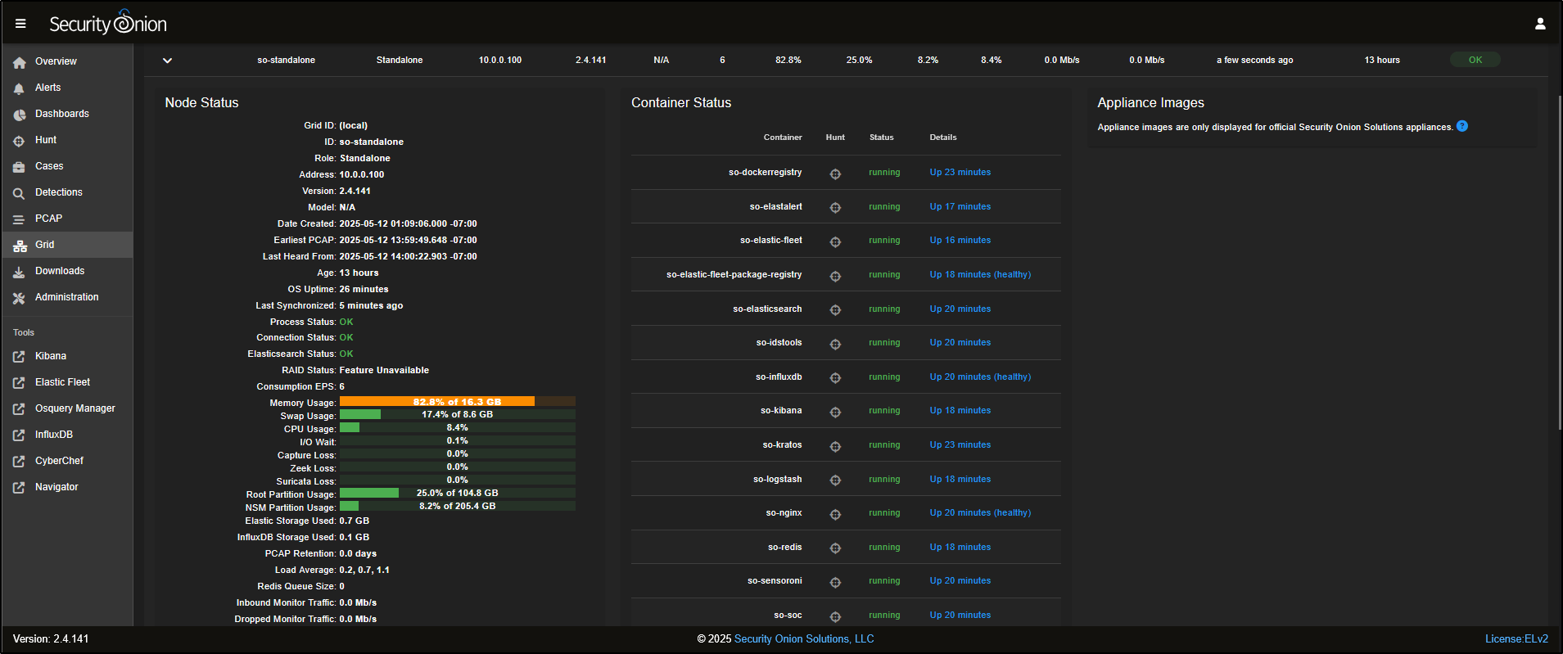This screenshot has height=654, width=1563.
Task: Click hunt icon for so-kibana container
Action: (835, 412)
